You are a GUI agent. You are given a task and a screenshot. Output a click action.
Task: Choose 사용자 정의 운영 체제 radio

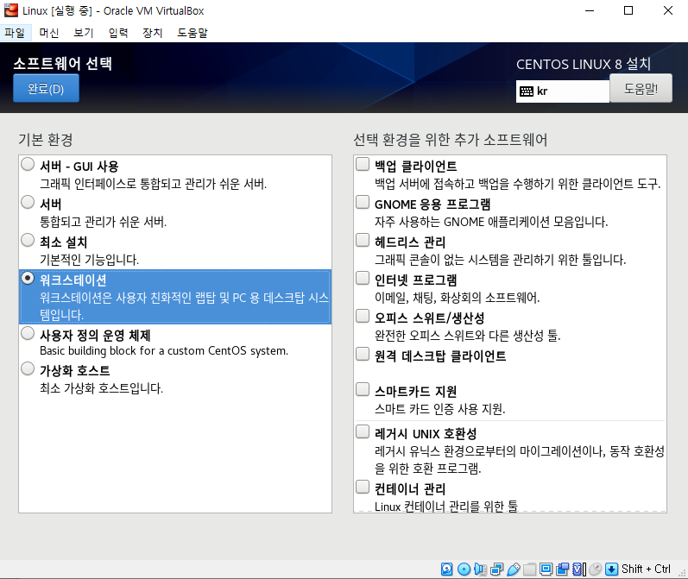pyautogui.click(x=28, y=333)
